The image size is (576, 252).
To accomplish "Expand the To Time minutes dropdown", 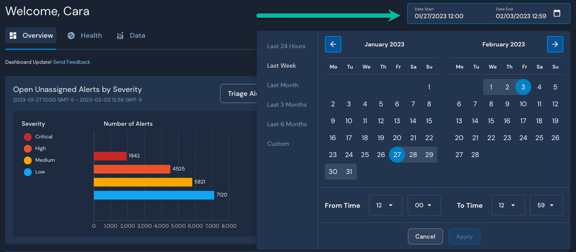I will click(546, 205).
